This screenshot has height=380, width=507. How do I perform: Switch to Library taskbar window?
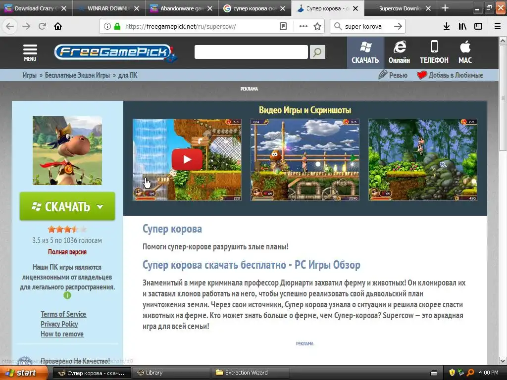coord(170,373)
